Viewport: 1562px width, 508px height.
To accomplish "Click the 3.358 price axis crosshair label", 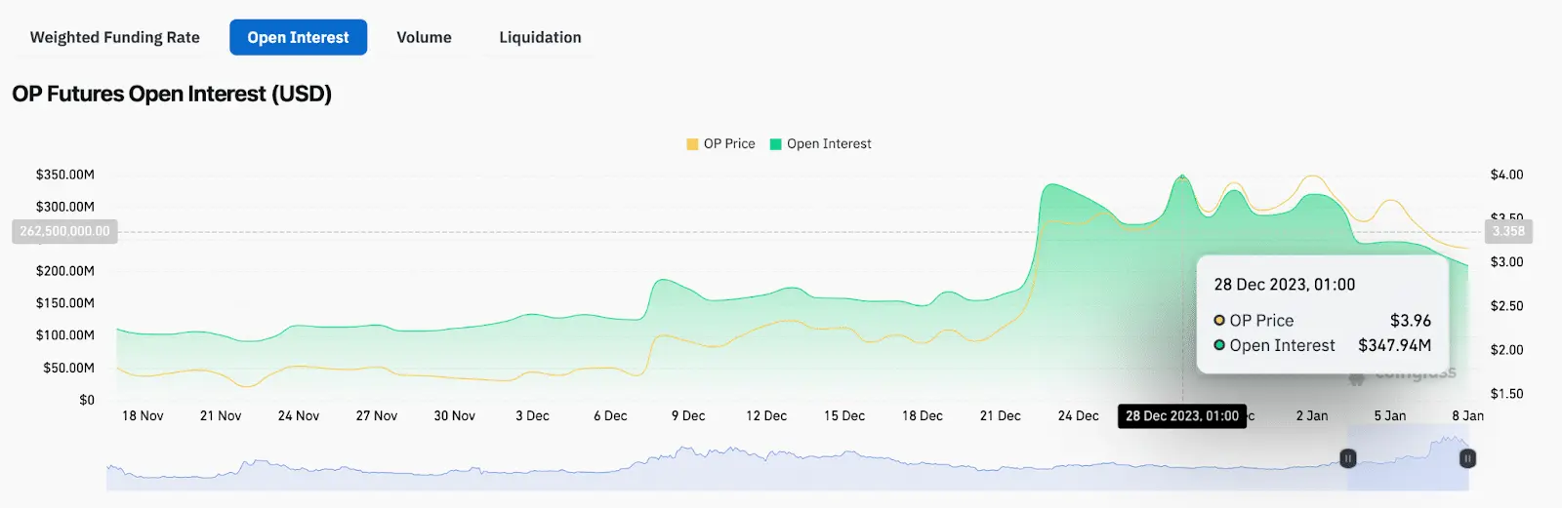I will click(x=1507, y=231).
